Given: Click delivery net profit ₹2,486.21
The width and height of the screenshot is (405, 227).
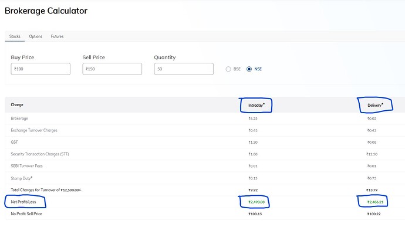Looking at the screenshot, I should [x=375, y=202].
